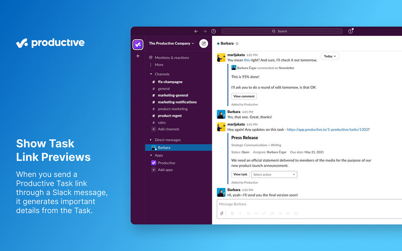This screenshot has height=251, width=402.
Task: Click the Productive app icon in sidebar
Action: point(154,163)
